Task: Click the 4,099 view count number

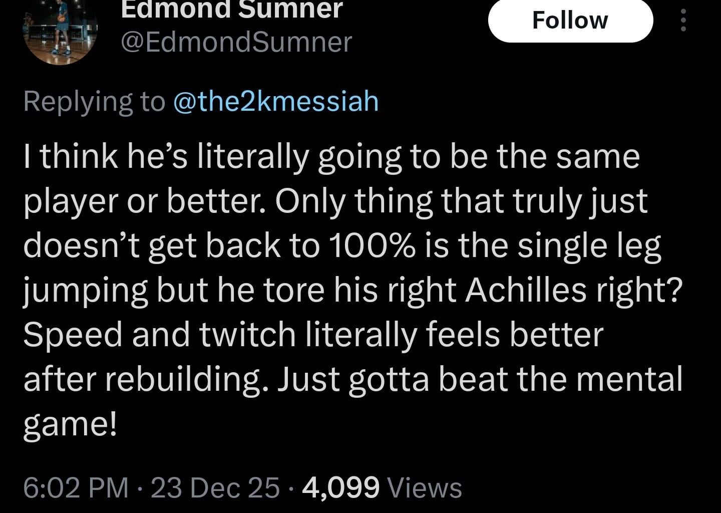Action: (x=341, y=487)
